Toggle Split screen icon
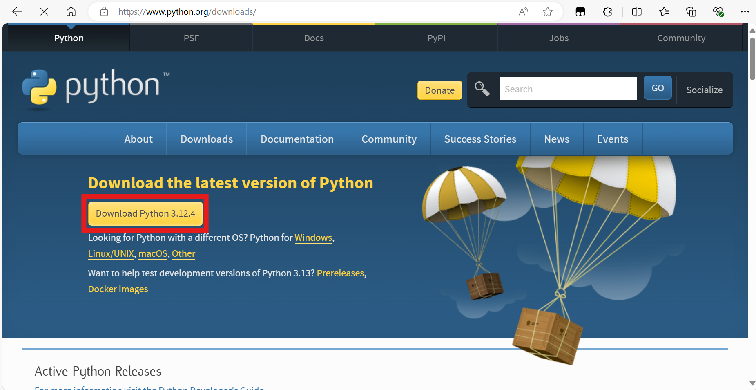The width and height of the screenshot is (756, 390). pyautogui.click(x=637, y=12)
